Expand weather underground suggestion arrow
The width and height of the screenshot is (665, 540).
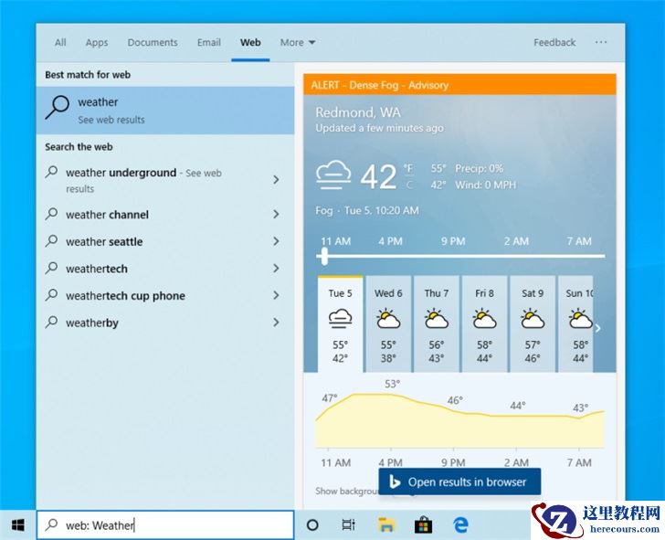(x=276, y=180)
